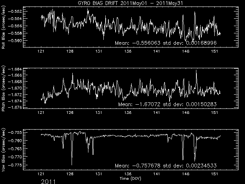Click the 121 tick under the Roll plot
This screenshot has height=184, width=245.
pyautogui.click(x=41, y=51)
